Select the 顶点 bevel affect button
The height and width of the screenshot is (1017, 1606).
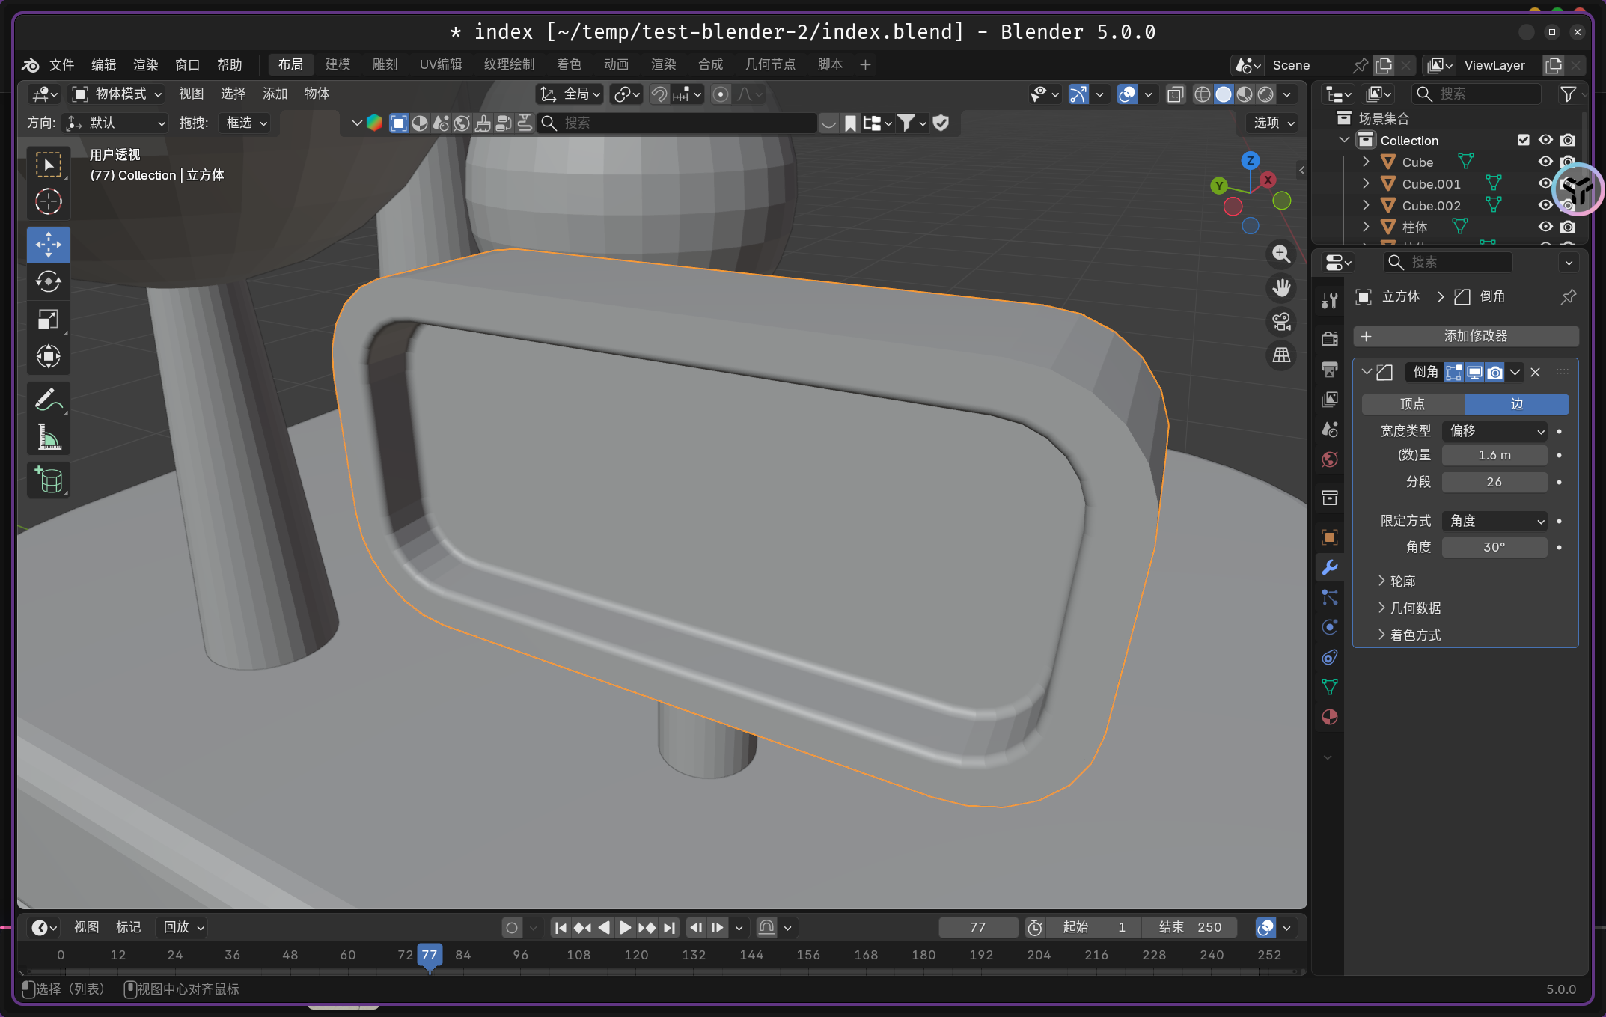(1412, 404)
